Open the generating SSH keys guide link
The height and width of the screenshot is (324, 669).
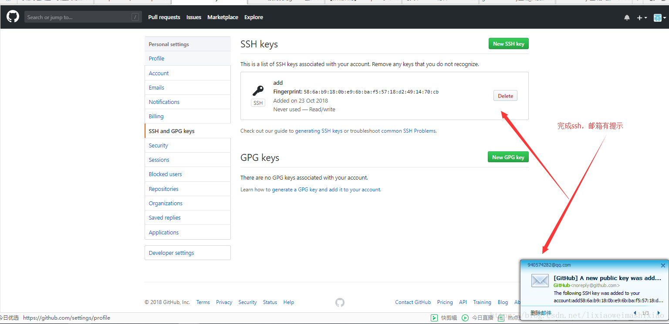click(319, 130)
